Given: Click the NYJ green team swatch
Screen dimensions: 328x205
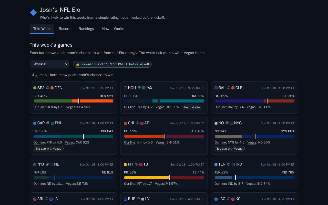Looking at the screenshot, I should pos(35,165).
